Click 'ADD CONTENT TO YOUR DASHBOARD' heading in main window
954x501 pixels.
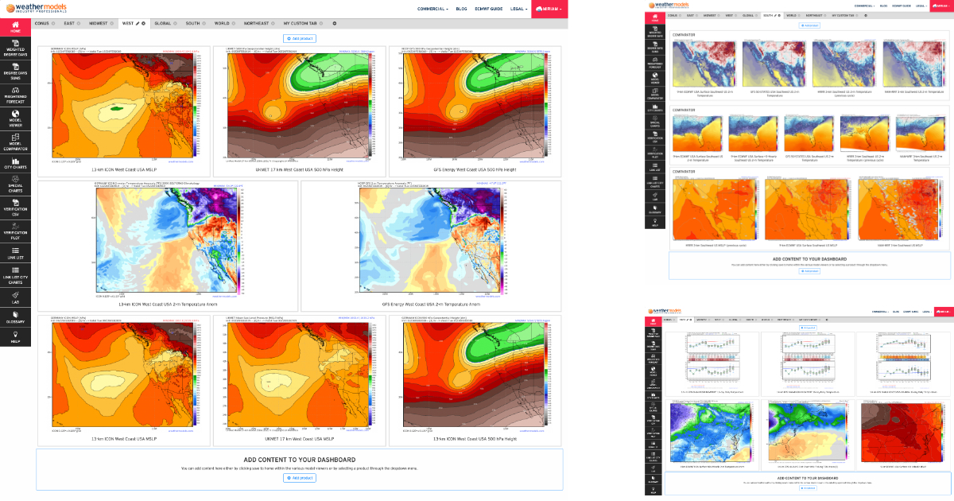(x=300, y=460)
